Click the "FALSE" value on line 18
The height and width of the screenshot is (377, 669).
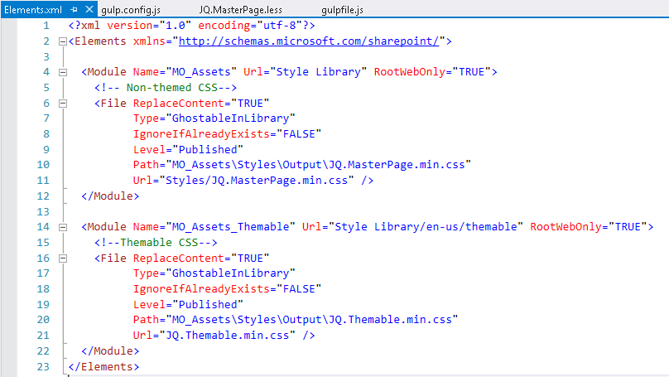coord(299,289)
